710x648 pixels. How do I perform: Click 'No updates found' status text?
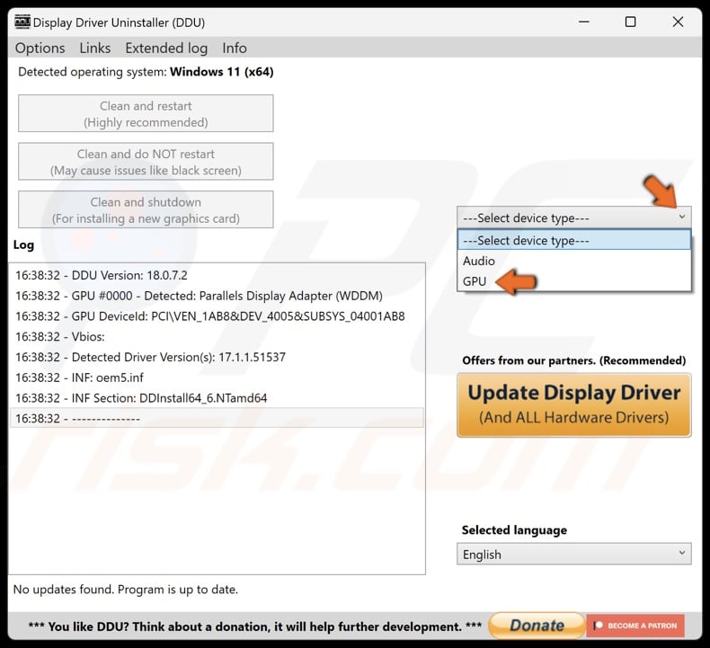(126, 590)
